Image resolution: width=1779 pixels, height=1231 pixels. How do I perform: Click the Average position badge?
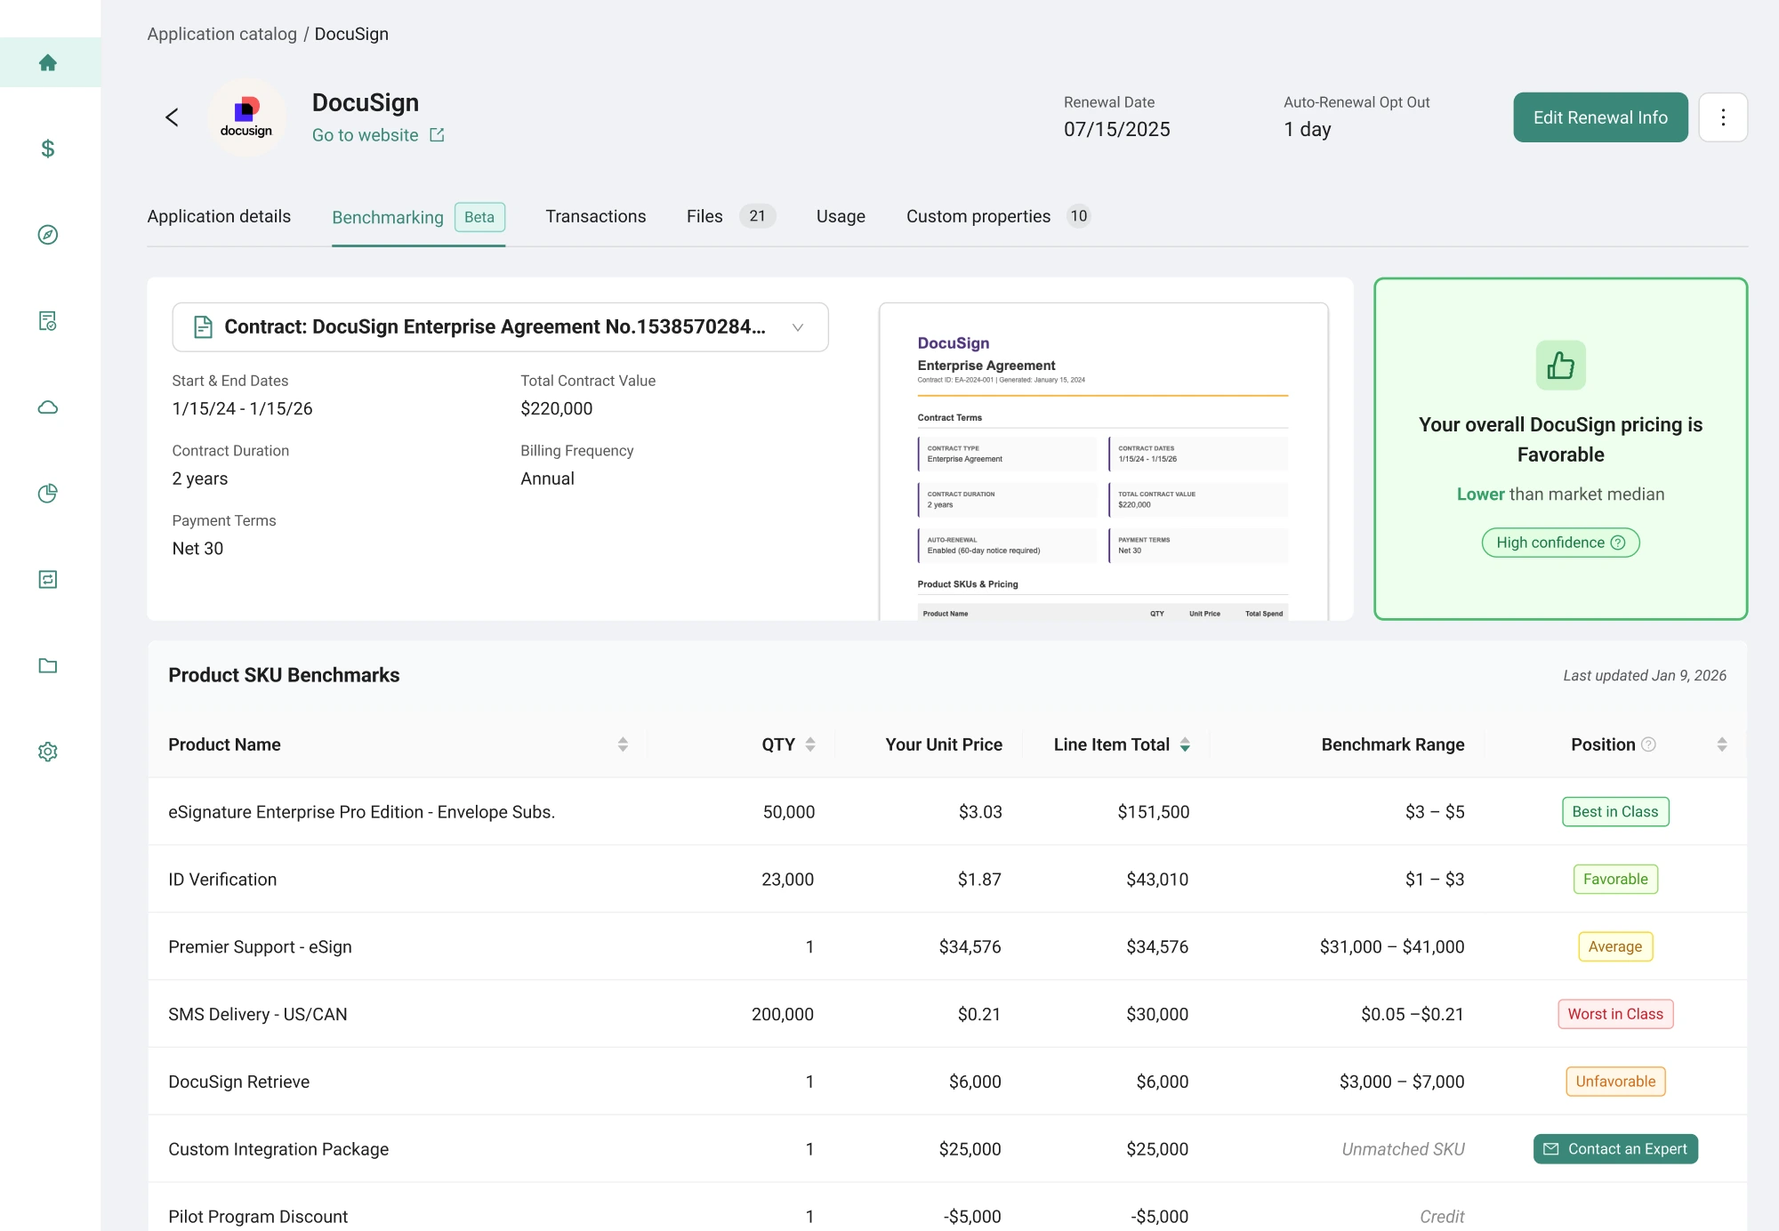point(1615,947)
